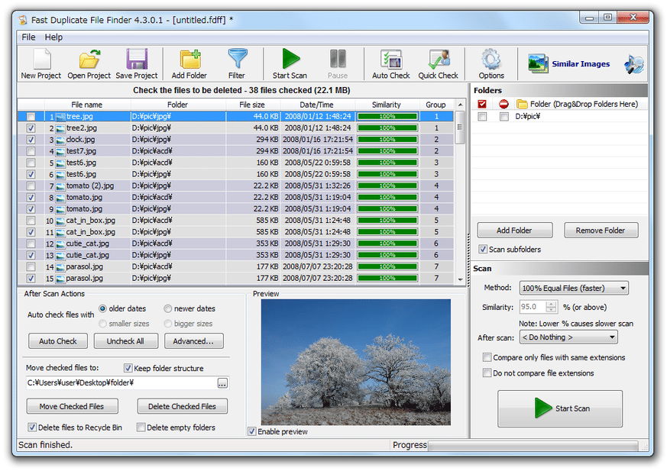Click the New Project toolbar icon
The width and height of the screenshot is (667, 471).
[x=41, y=59]
